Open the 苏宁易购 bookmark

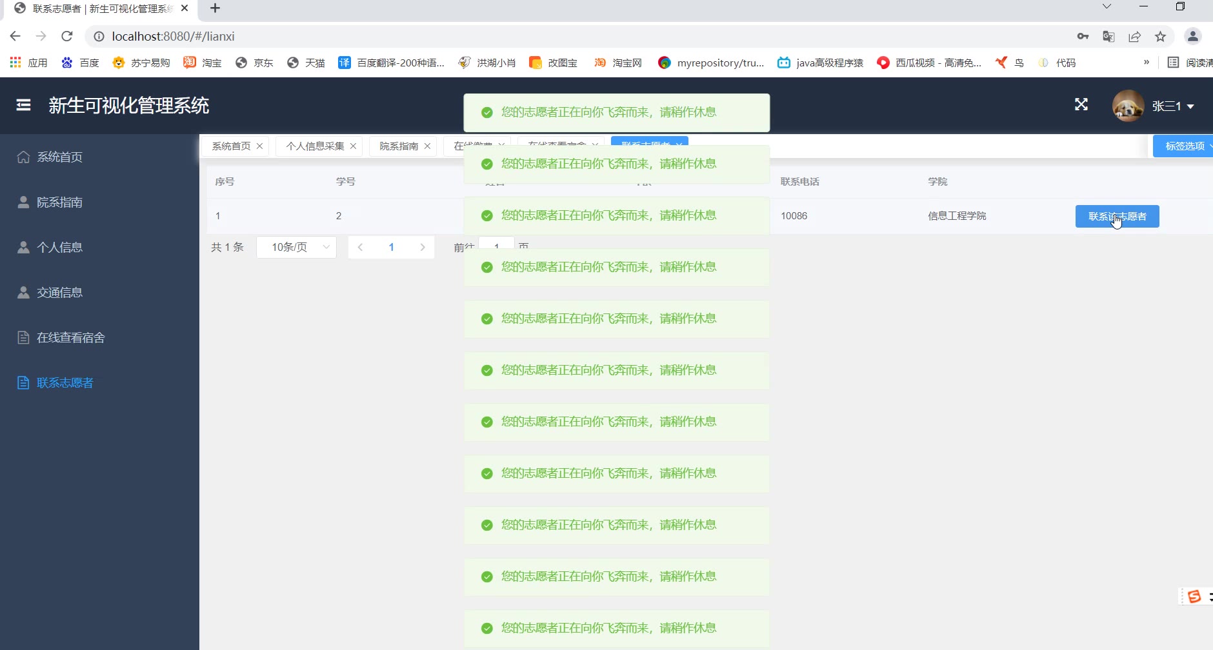(x=141, y=63)
